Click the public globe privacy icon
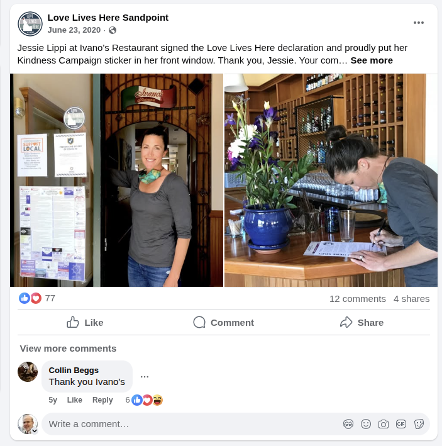This screenshot has width=442, height=446. 113,30
